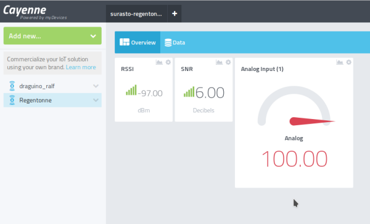
Task: Open the RSSI widget chart icon
Action: click(159, 62)
